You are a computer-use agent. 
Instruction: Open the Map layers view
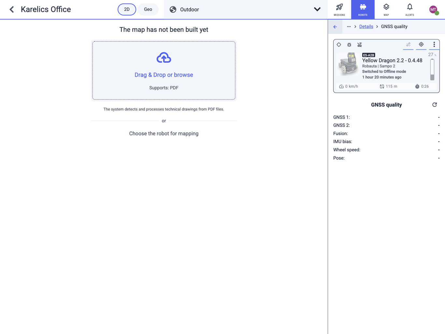pyautogui.click(x=386, y=9)
